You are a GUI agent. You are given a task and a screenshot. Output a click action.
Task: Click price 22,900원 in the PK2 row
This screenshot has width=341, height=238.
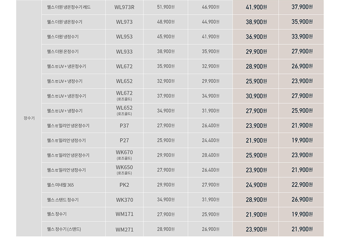coord(302,185)
